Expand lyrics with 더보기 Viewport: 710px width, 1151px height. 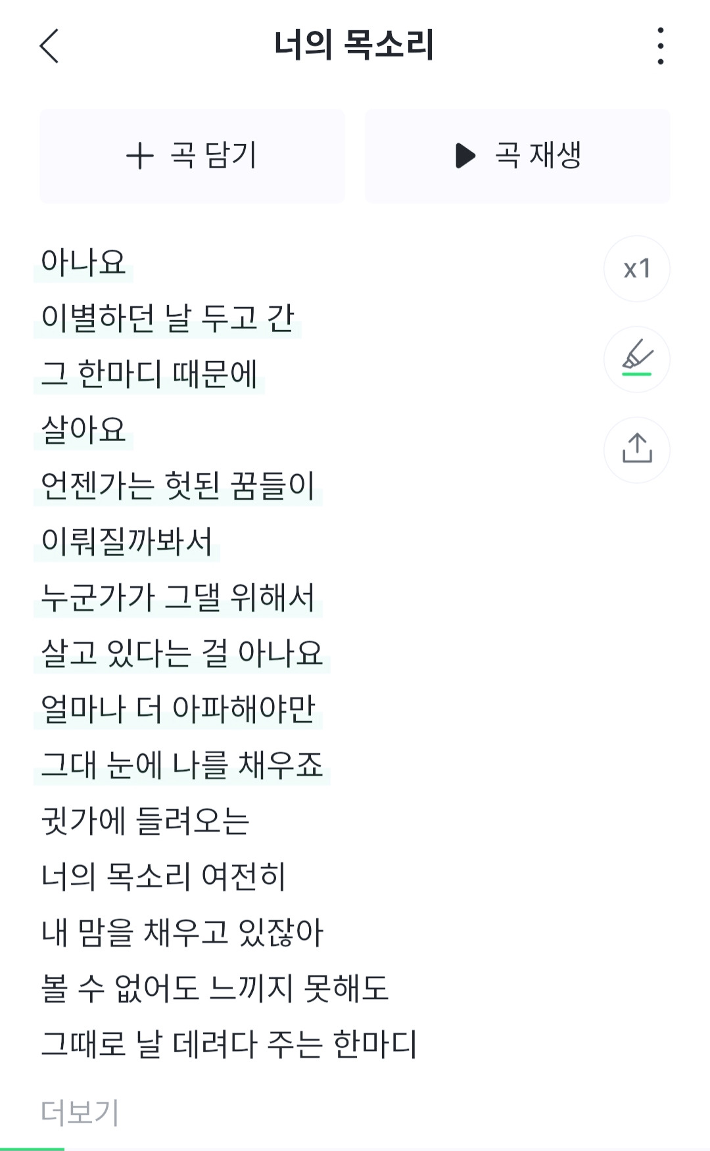pyautogui.click(x=80, y=1112)
